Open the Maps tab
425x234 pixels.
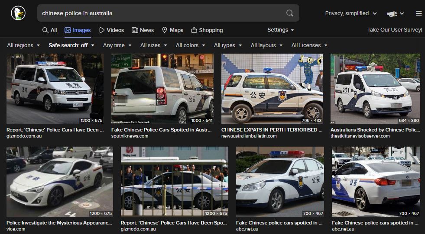(x=173, y=30)
